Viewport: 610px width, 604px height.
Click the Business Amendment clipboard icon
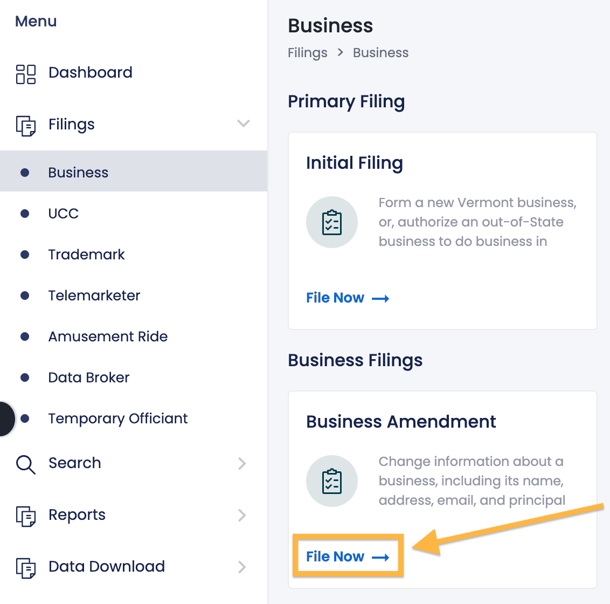331,481
